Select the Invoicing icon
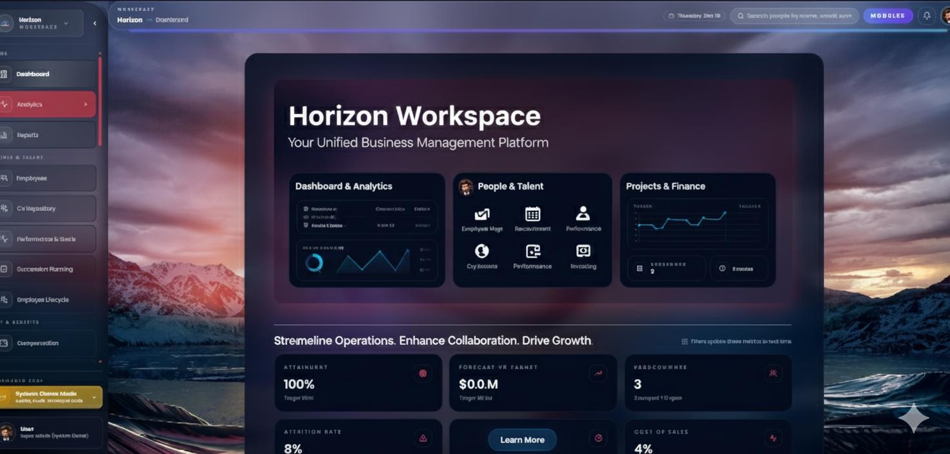 [x=583, y=251]
